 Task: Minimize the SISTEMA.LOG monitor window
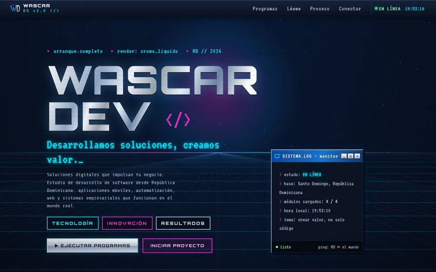(344, 156)
